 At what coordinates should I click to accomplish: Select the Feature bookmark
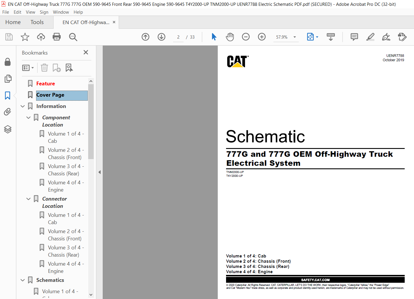click(45, 84)
